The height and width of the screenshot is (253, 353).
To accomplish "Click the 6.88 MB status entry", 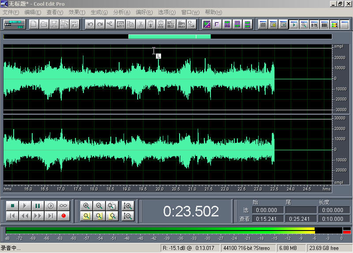I will 291,248.
